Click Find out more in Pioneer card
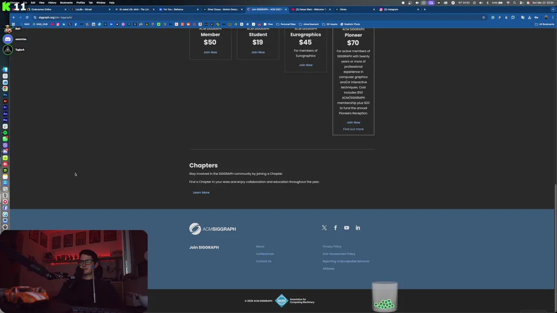The image size is (557, 313). point(353,129)
